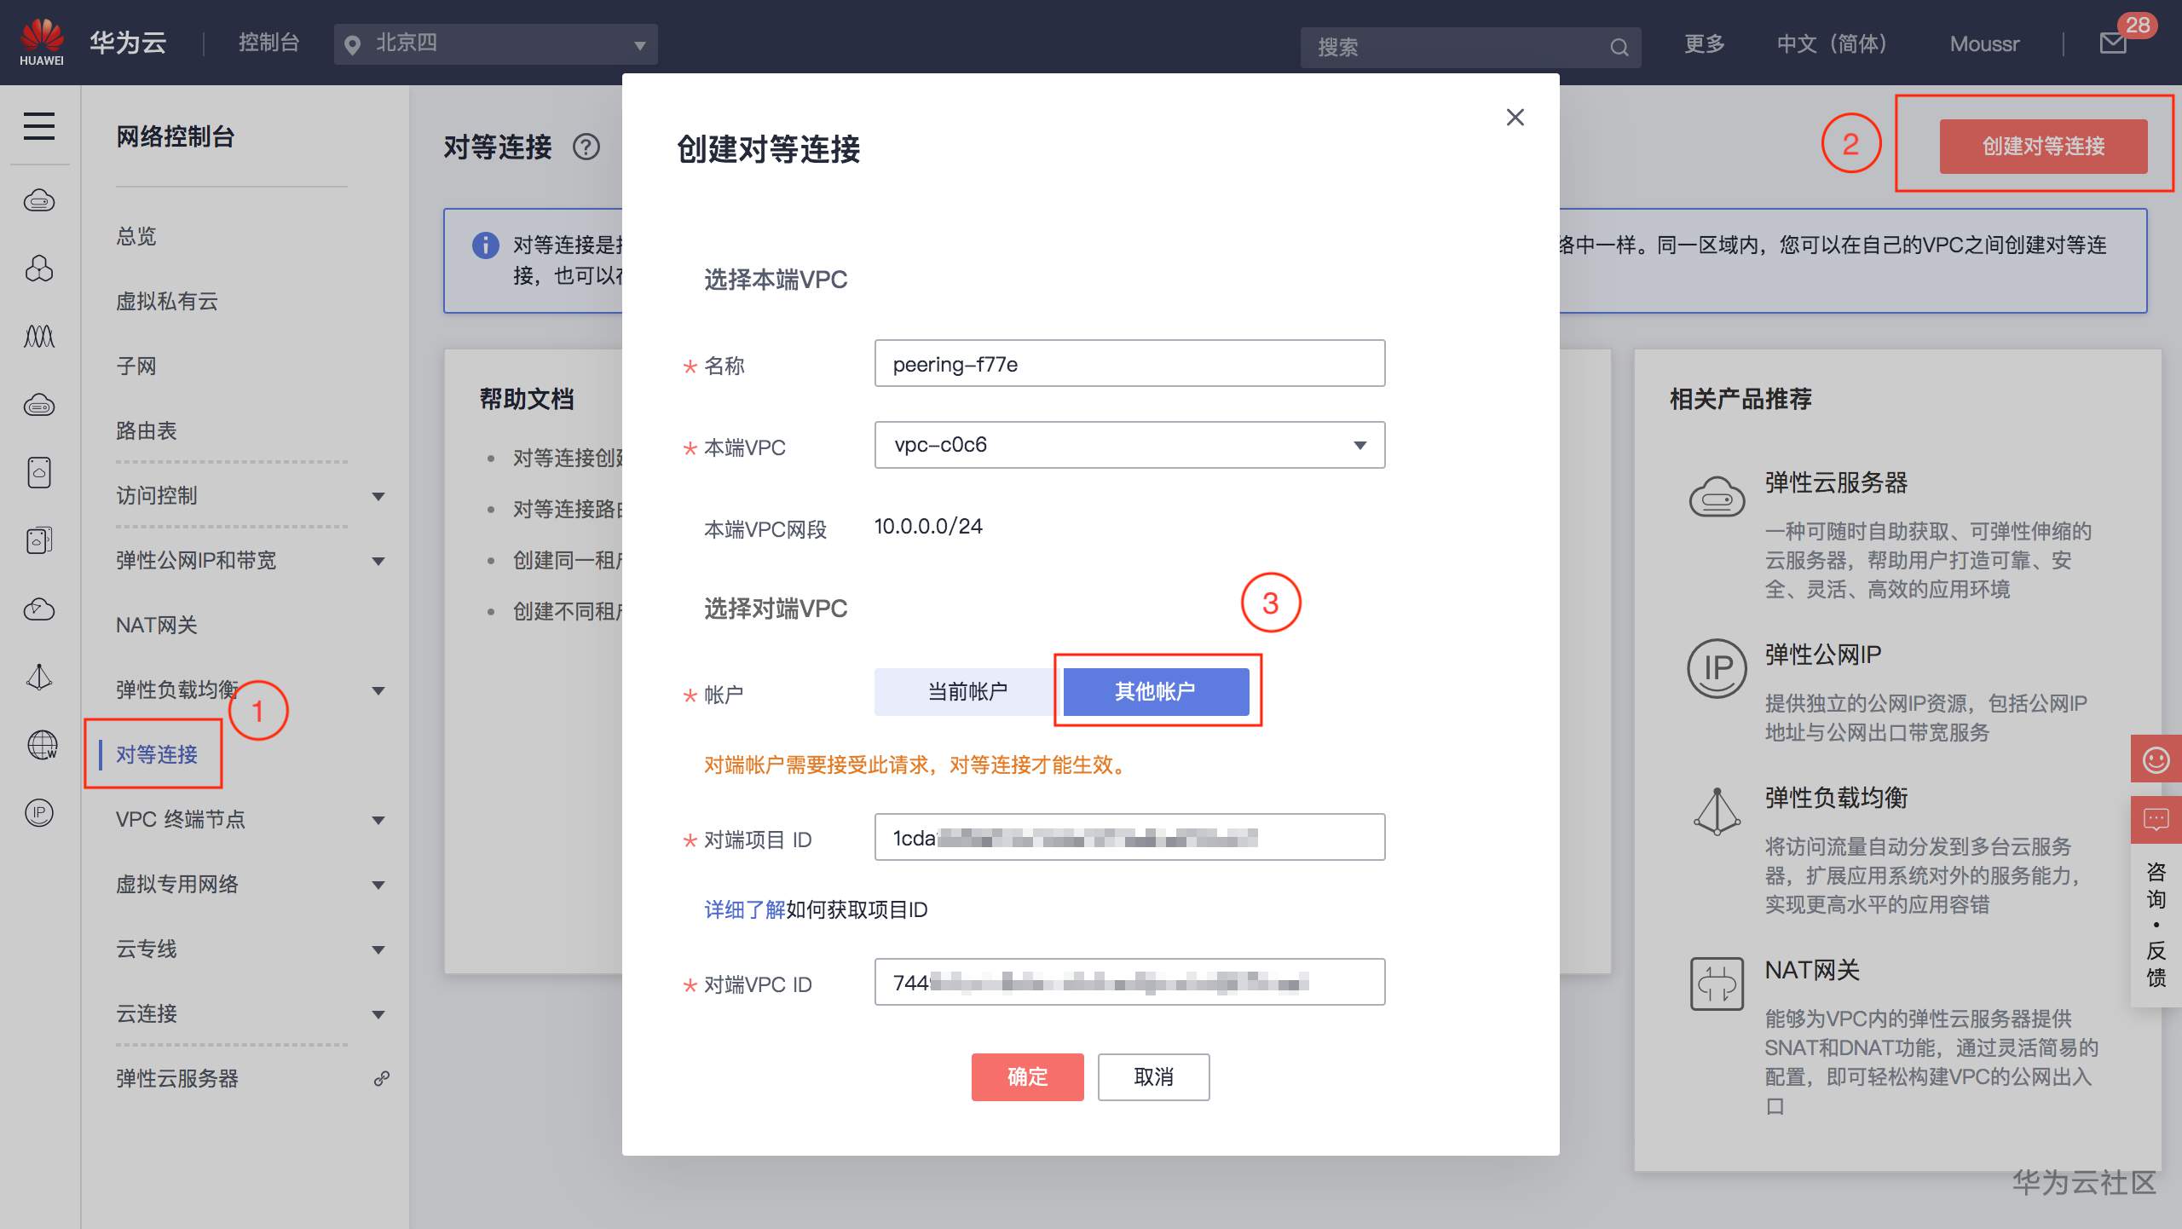This screenshot has width=2182, height=1229.
Task: Click the circular IP icon in sidebar
Action: (x=39, y=812)
